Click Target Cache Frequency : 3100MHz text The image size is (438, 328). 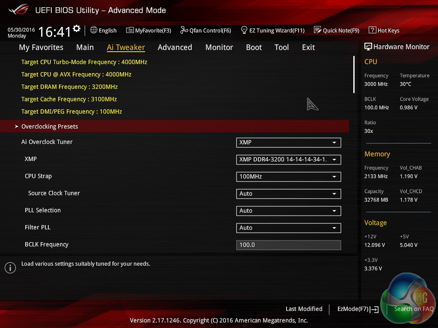click(69, 99)
